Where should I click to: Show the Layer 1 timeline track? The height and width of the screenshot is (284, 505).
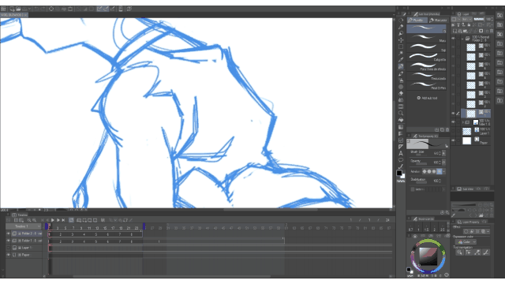click(x=9, y=248)
